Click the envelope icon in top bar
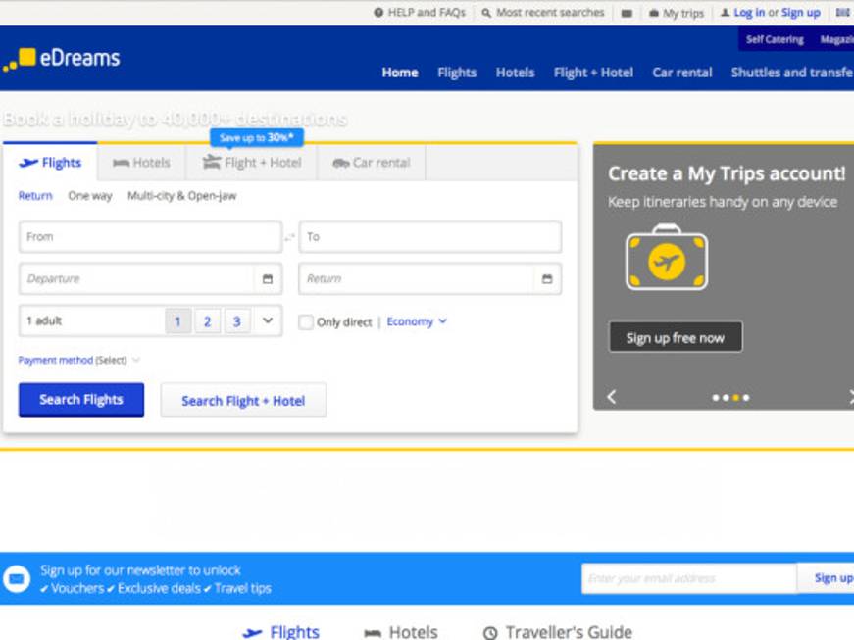Image resolution: width=854 pixels, height=640 pixels. point(627,13)
